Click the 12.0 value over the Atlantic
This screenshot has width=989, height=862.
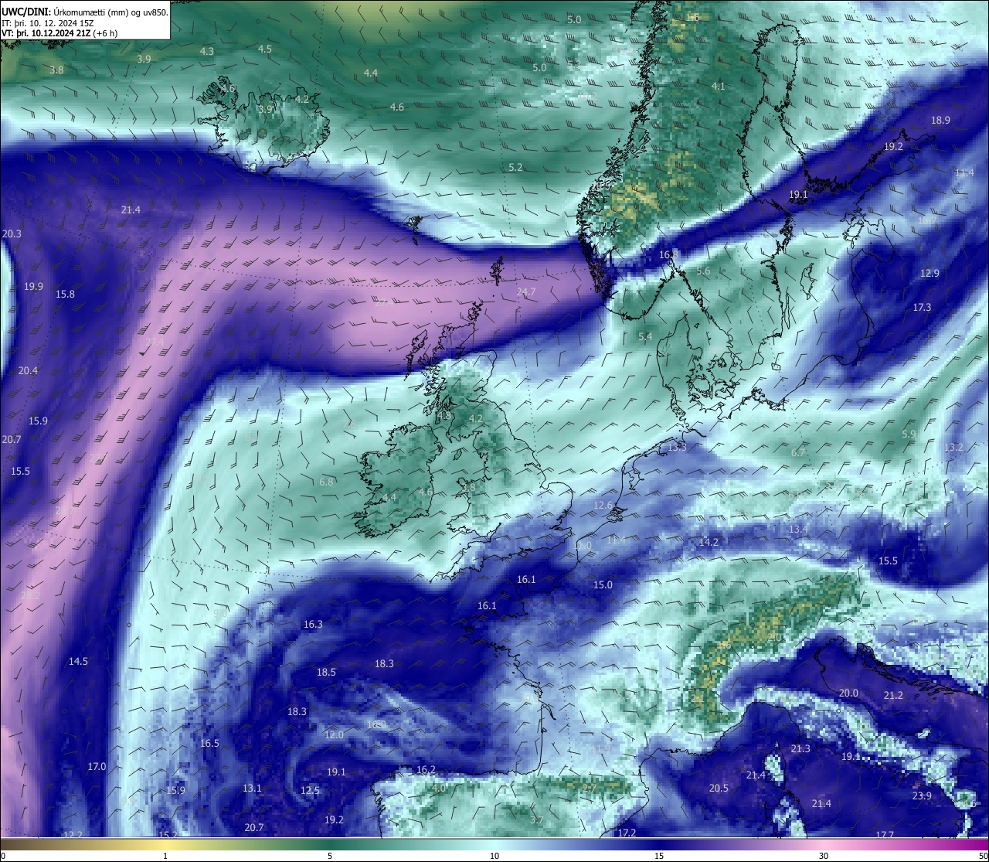334,735
